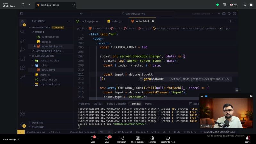Viewport: 256px width, 144px height.
Task: Open root package.json in the file tree
Action: pyautogui.click(x=48, y=79)
